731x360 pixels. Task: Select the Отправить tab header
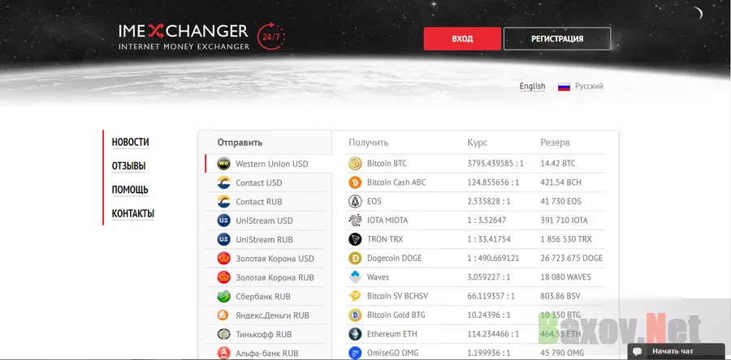pos(240,143)
